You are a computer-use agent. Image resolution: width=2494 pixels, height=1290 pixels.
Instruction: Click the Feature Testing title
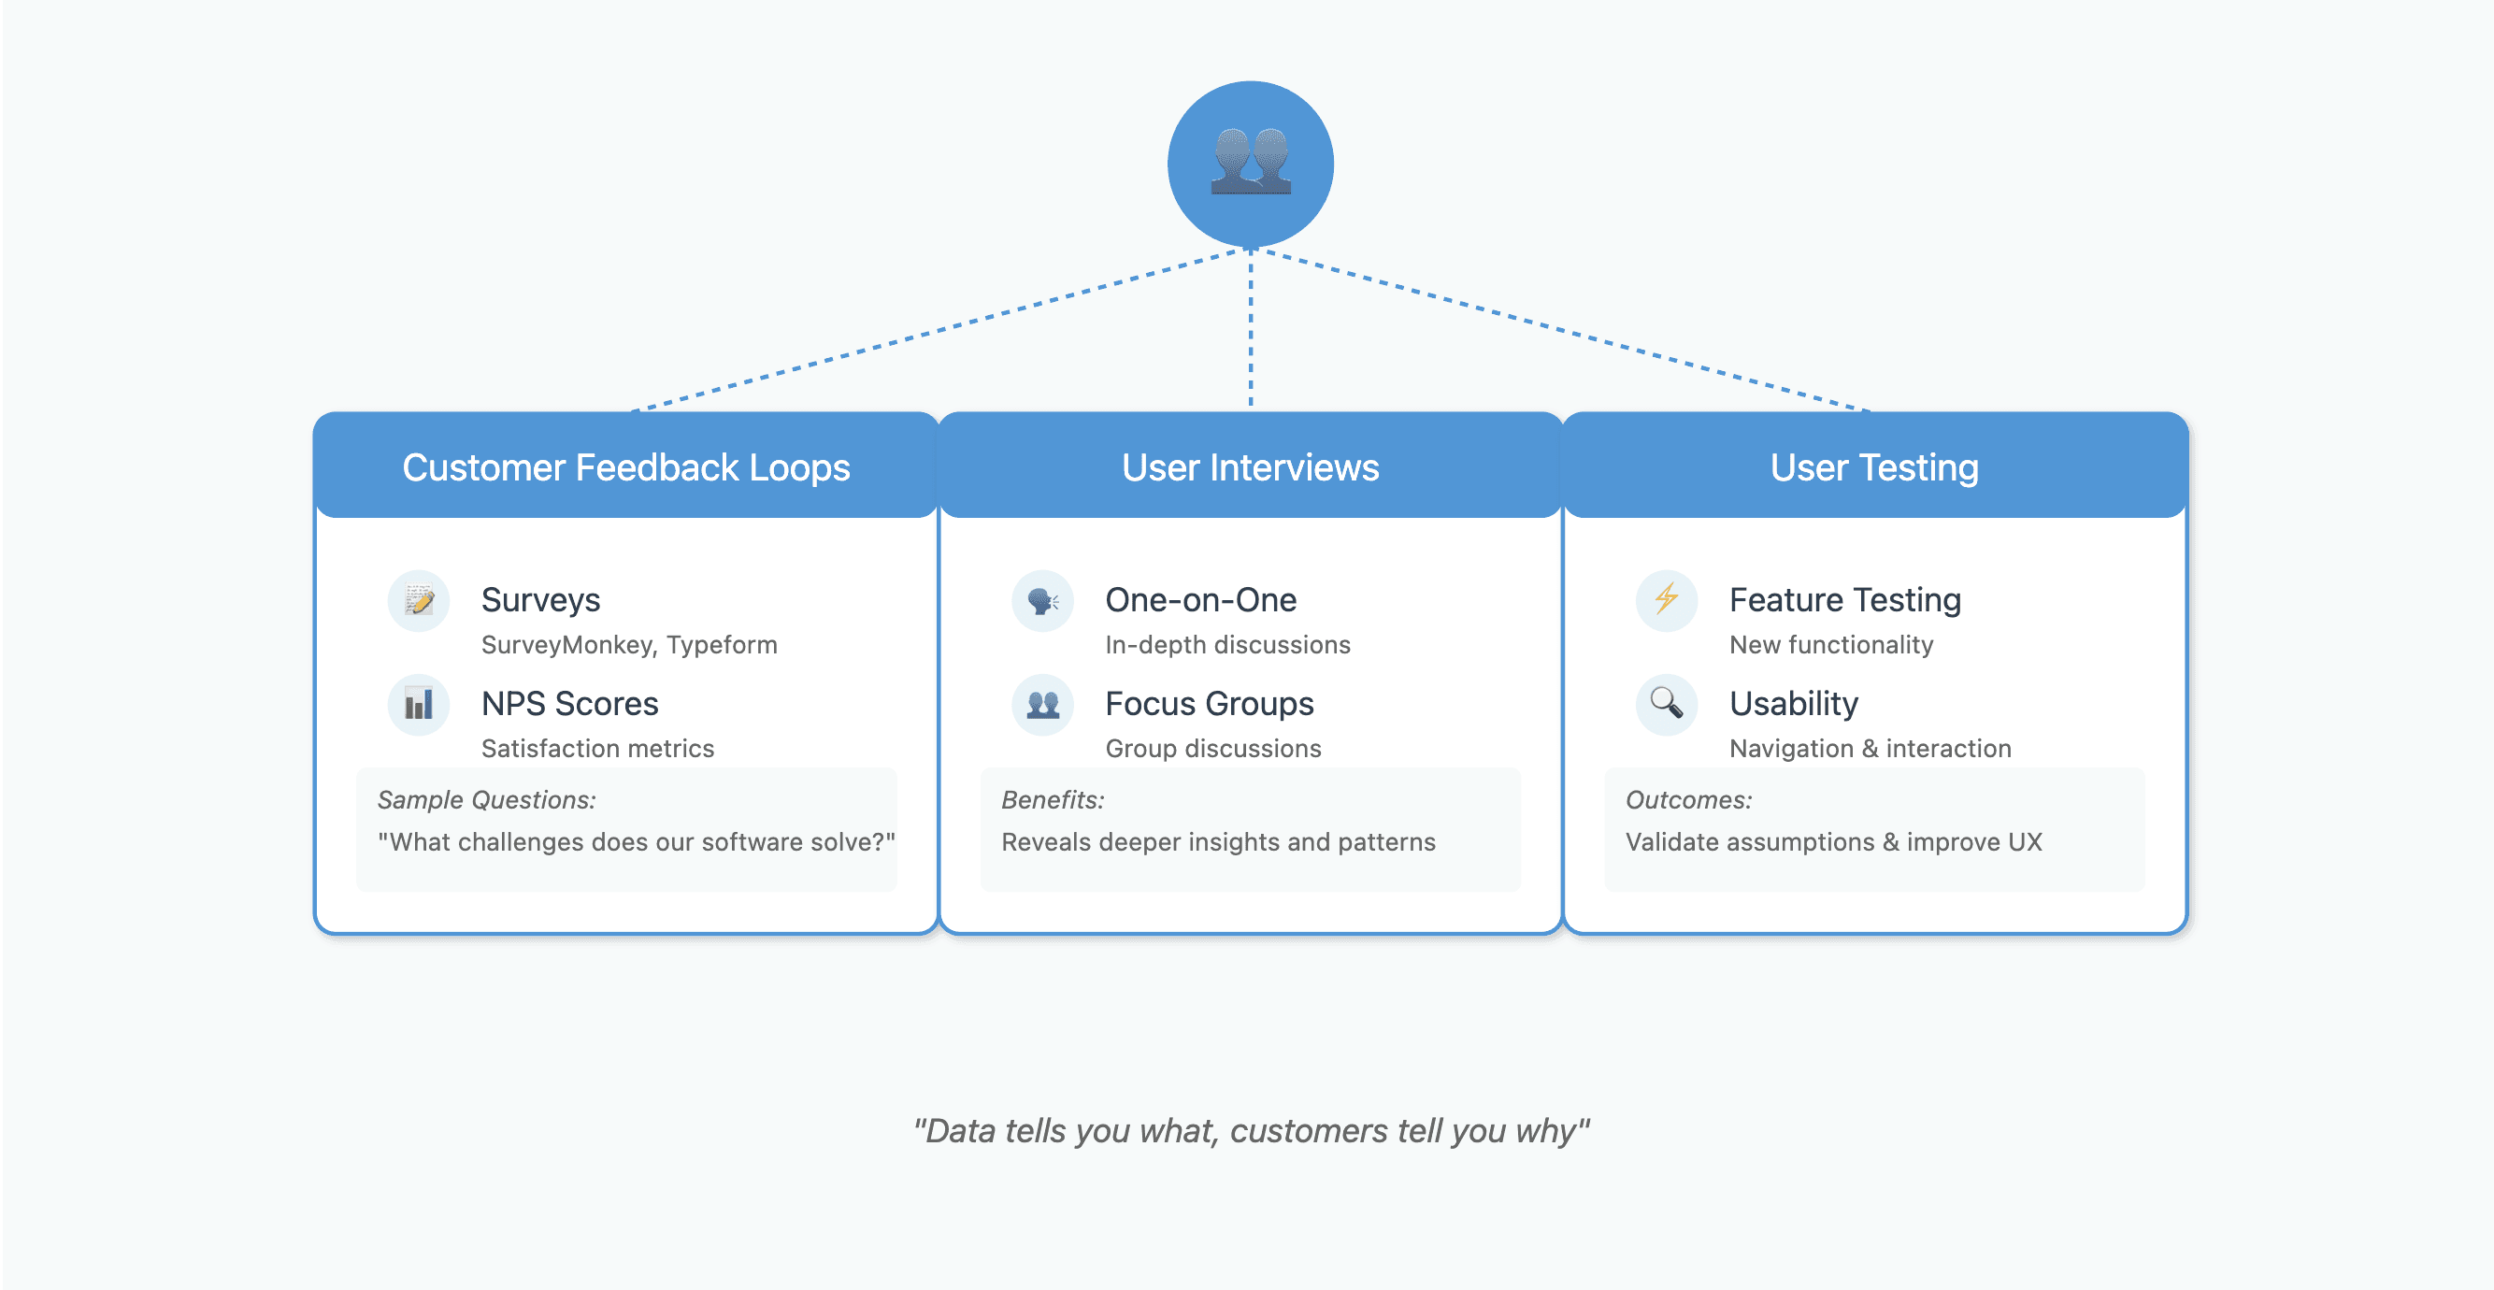tap(1845, 599)
